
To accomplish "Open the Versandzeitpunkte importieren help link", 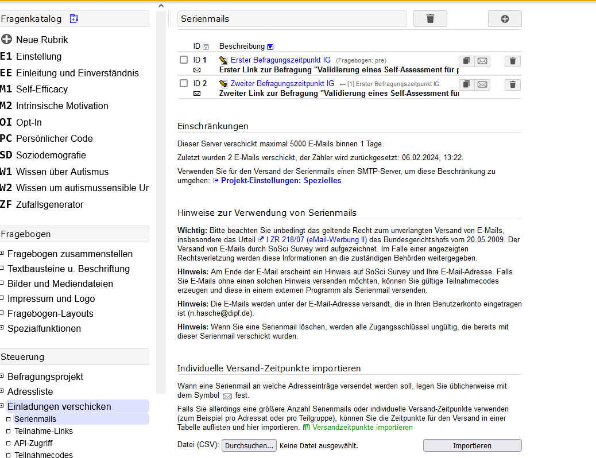I will tap(362, 427).
